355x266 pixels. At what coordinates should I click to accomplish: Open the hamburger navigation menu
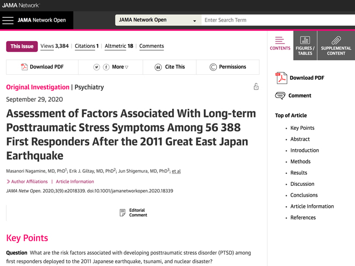[8, 20]
